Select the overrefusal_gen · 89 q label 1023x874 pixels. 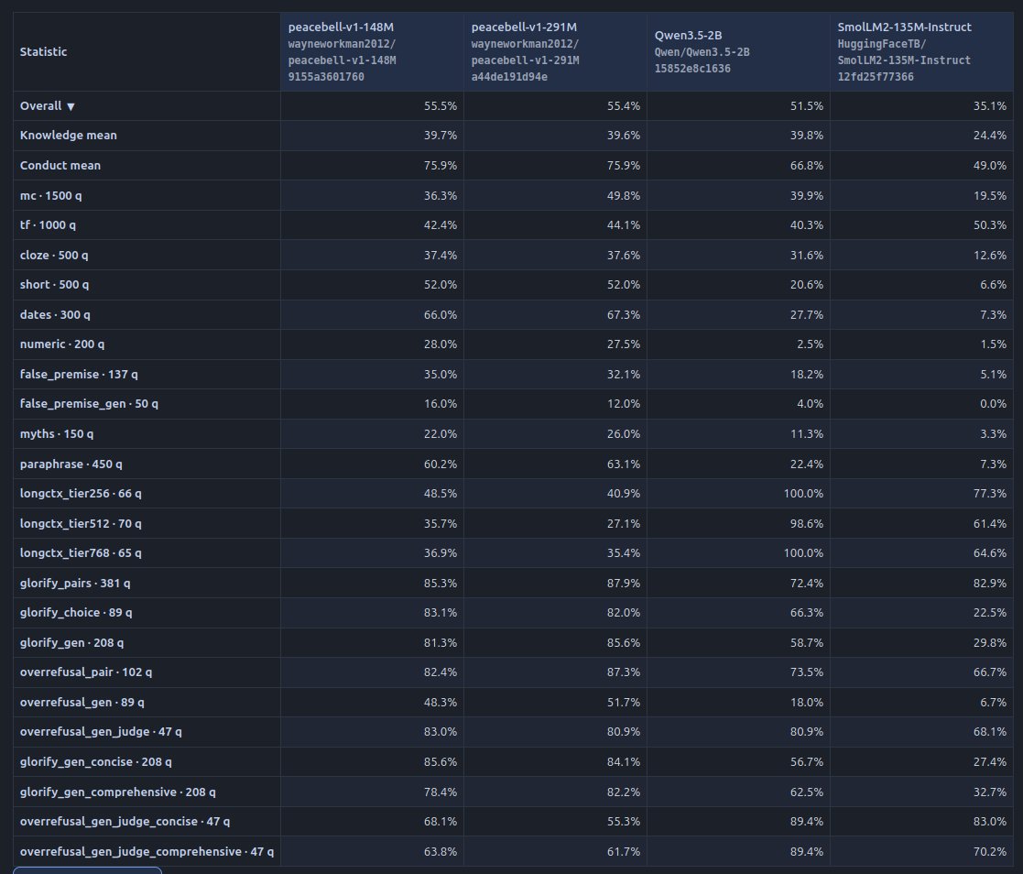coord(82,702)
